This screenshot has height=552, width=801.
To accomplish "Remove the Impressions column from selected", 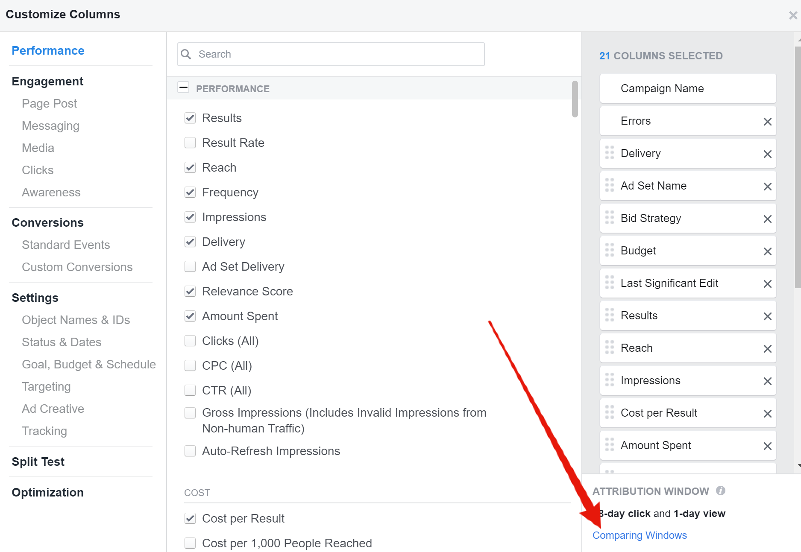I will 767,381.
